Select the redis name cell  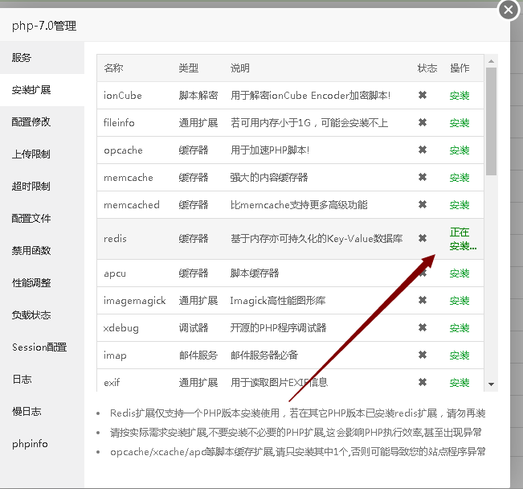tap(115, 239)
